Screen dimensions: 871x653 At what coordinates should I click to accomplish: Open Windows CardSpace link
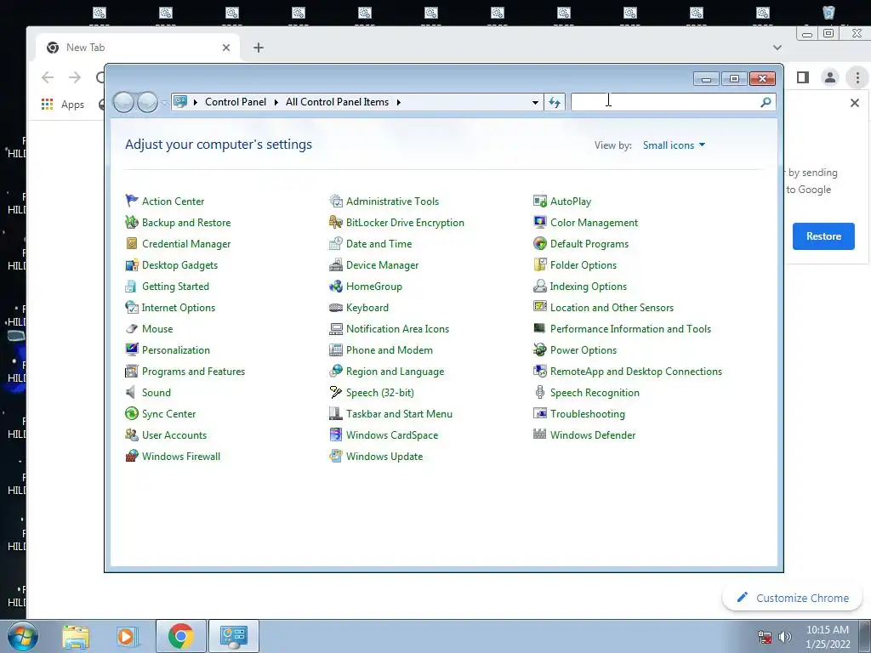click(x=392, y=434)
